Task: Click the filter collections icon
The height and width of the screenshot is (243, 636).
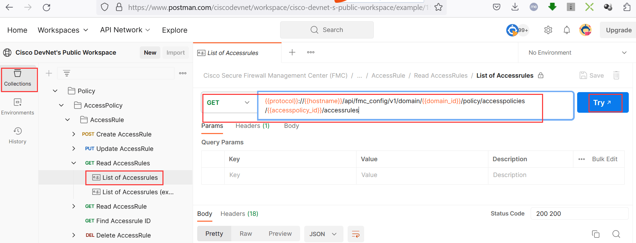Action: (66, 73)
